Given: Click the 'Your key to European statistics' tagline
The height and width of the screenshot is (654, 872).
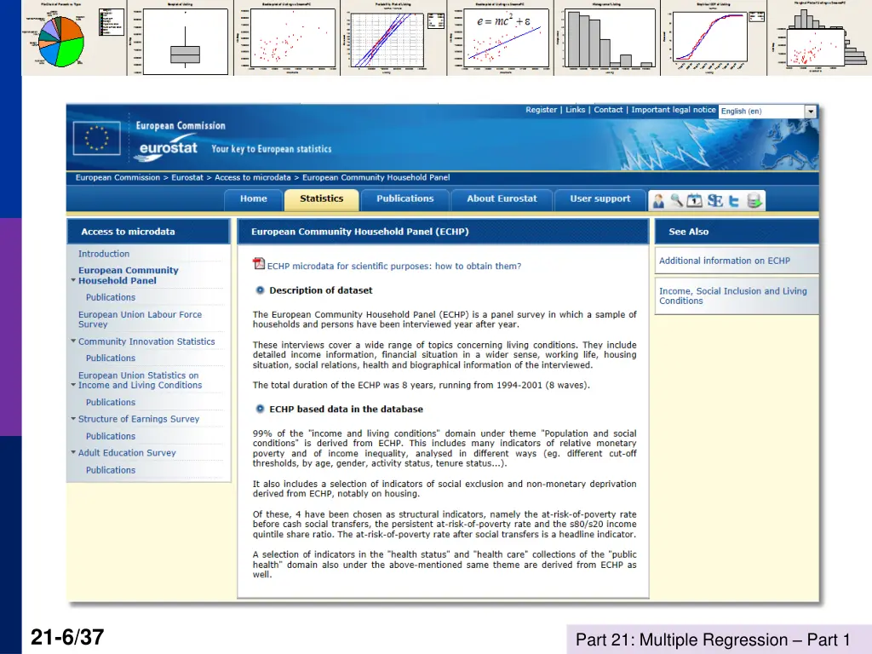Looking at the screenshot, I should tap(272, 149).
